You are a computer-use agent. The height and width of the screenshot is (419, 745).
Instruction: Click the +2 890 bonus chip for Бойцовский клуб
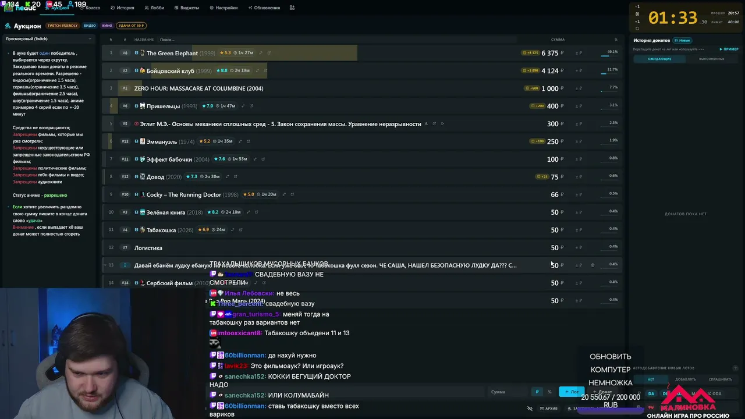pos(531,70)
